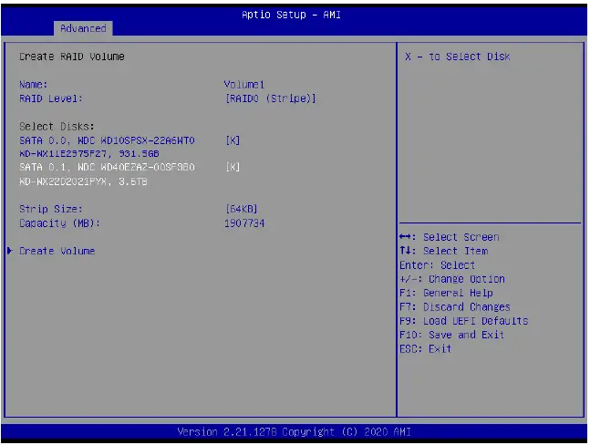Open the Advanced tab
Viewport: 590px width, 445px height.
pos(83,28)
